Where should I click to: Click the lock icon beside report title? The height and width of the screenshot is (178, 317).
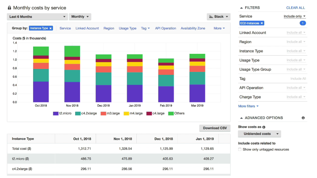(9, 8)
